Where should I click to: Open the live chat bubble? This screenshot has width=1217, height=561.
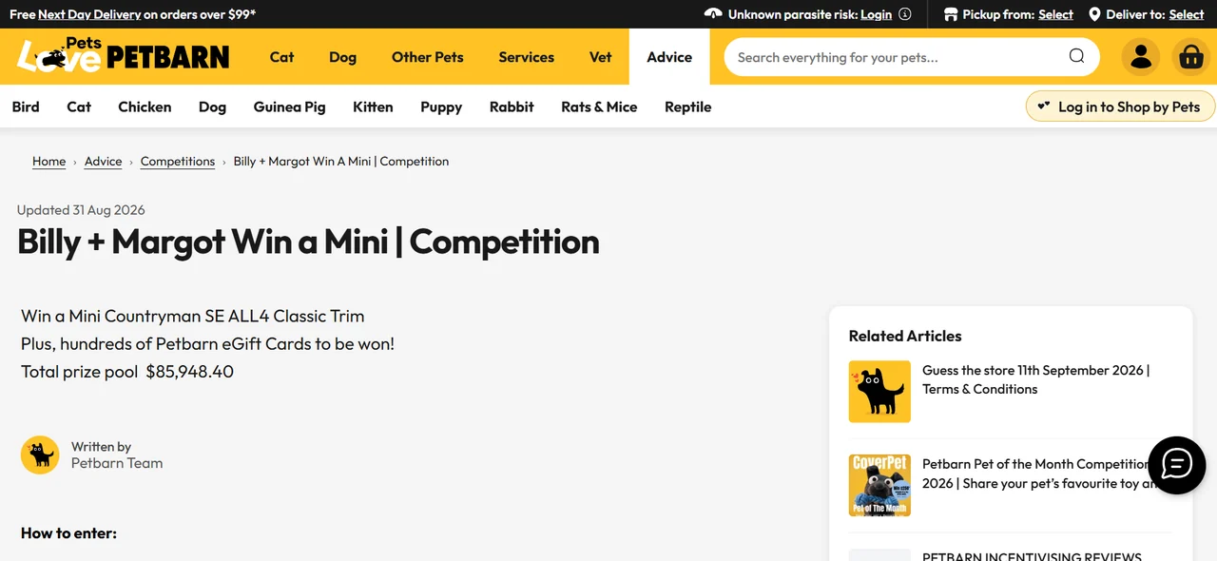1177,465
